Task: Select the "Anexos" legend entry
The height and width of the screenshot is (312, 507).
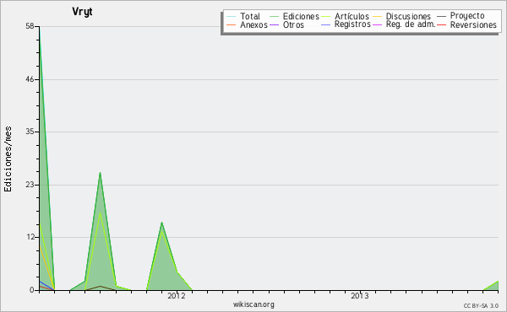Action: [253, 24]
